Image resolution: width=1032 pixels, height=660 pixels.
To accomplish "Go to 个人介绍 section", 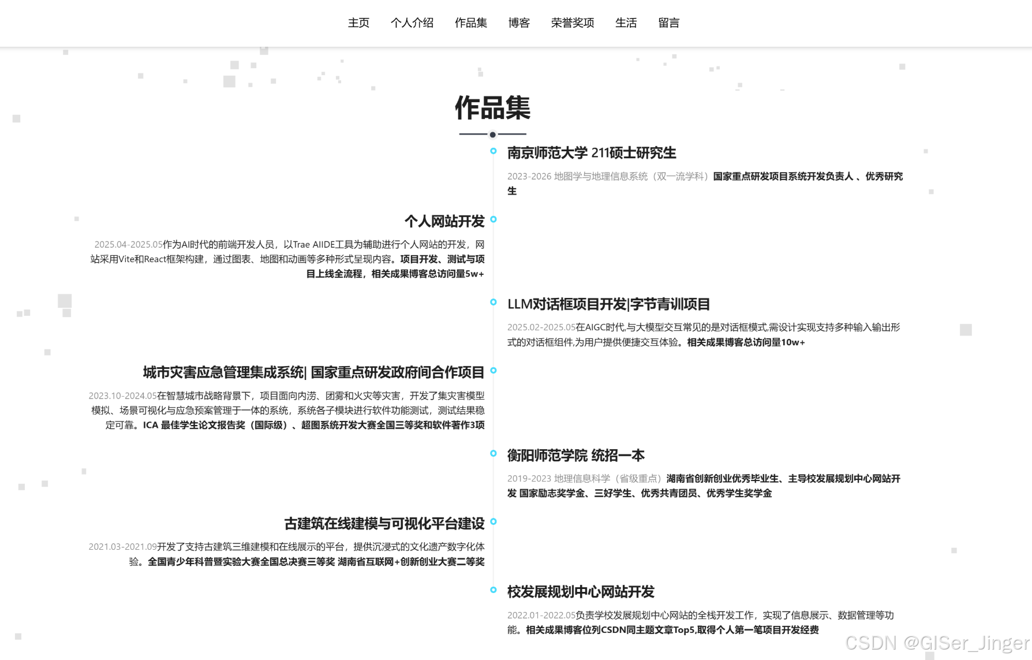I will click(x=412, y=23).
